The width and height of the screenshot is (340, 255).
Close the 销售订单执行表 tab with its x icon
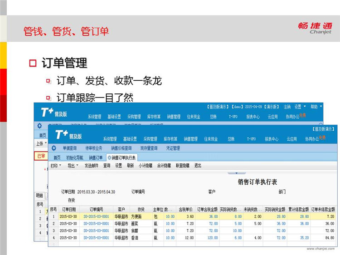[109, 157]
